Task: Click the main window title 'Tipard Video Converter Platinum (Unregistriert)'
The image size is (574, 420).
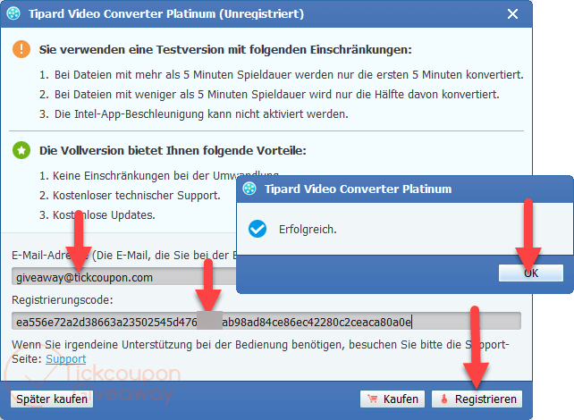Action: tap(166, 14)
